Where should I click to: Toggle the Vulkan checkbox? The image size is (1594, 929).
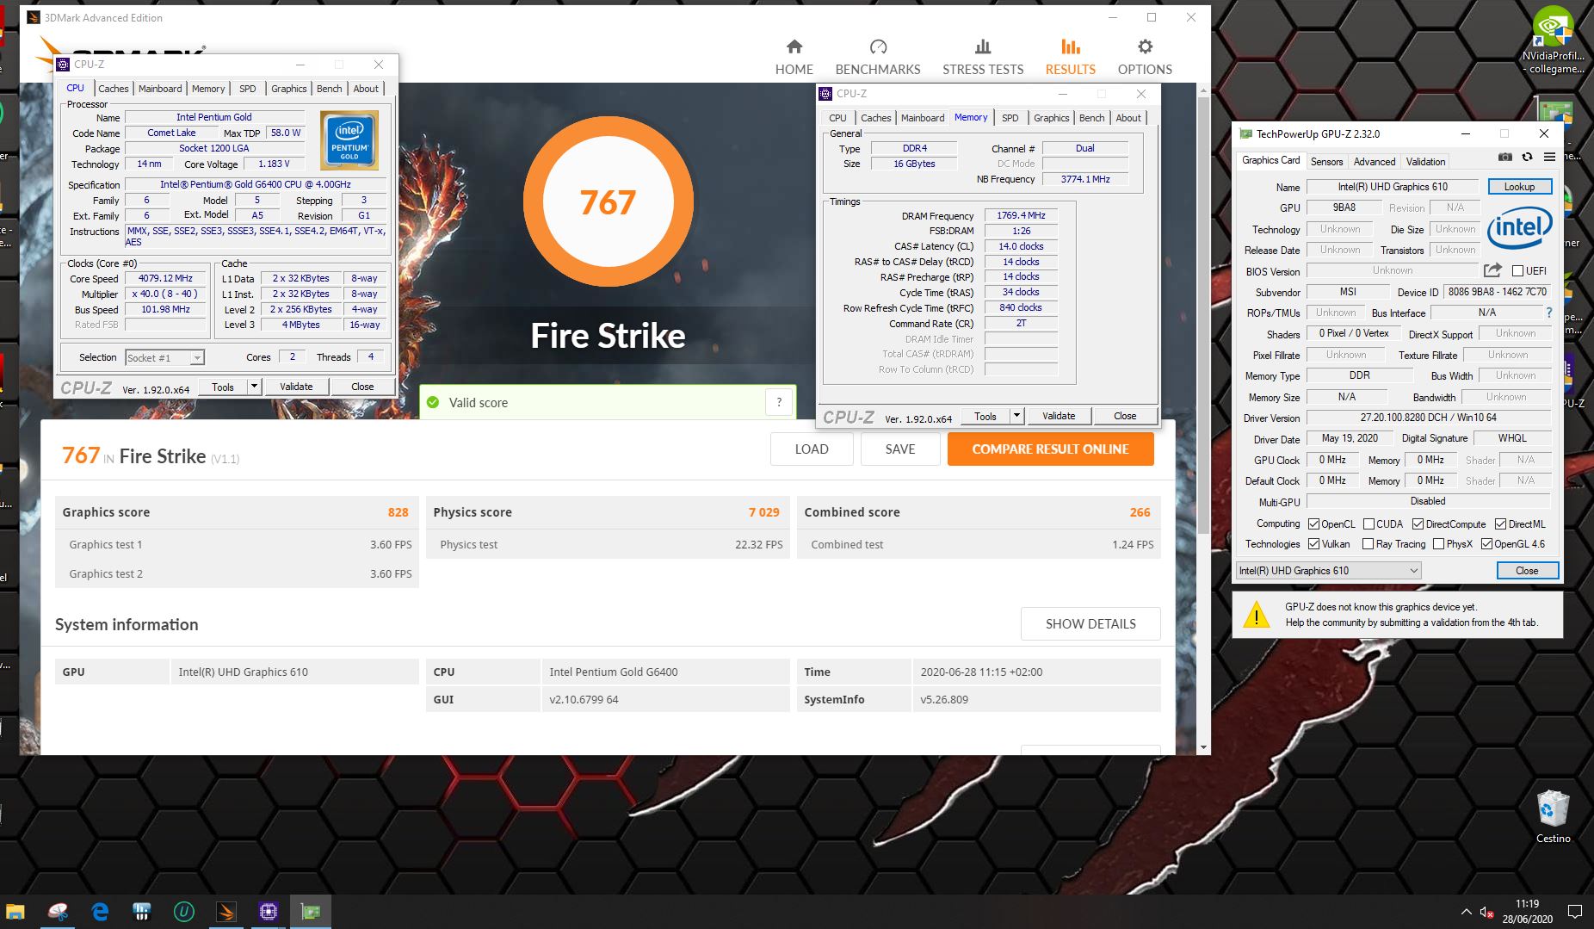pyautogui.click(x=1313, y=544)
